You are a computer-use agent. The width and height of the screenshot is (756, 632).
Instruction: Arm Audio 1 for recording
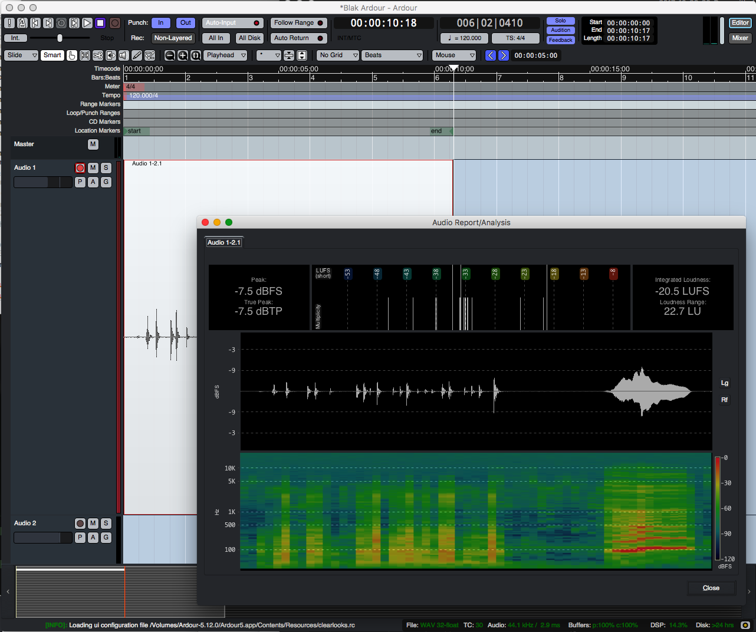click(80, 167)
